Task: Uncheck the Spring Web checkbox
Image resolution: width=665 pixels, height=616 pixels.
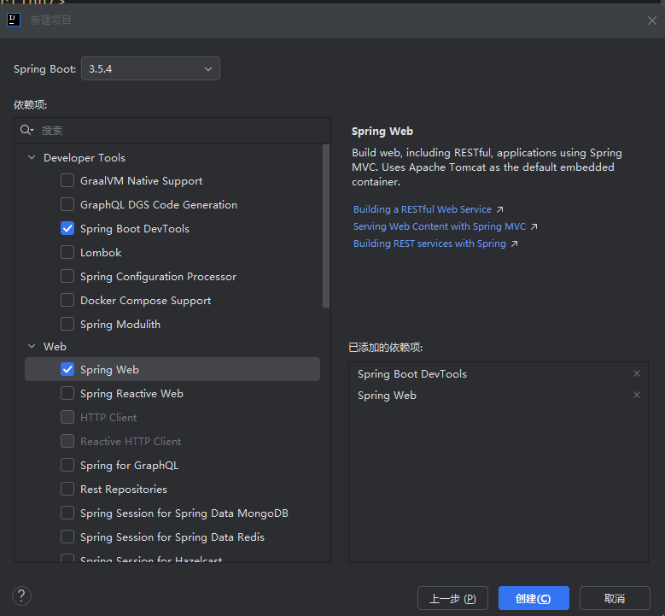Action: [x=67, y=369]
